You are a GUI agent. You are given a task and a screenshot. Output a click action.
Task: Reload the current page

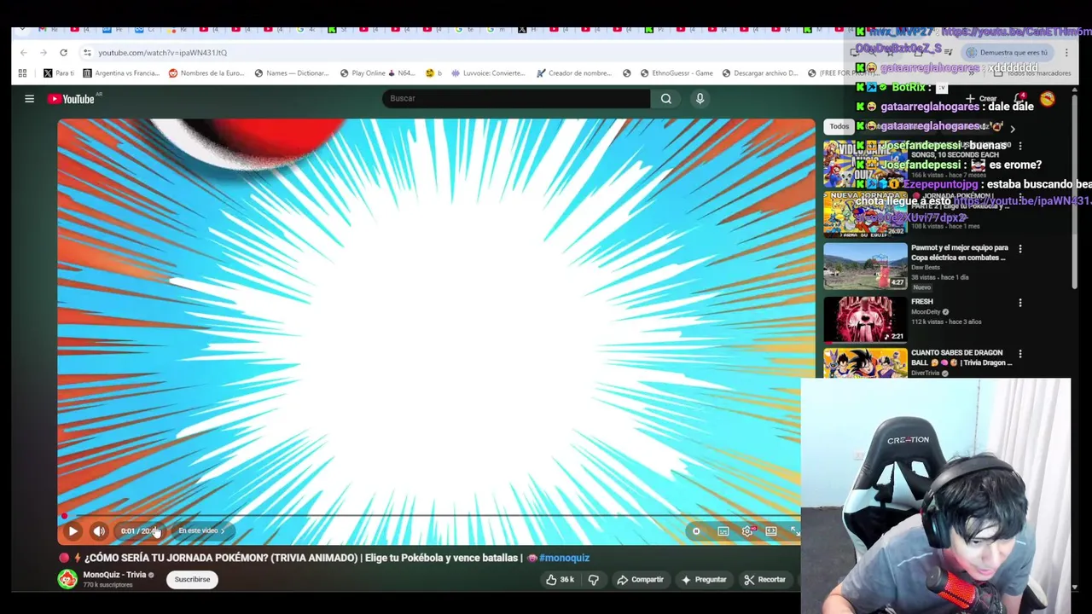pyautogui.click(x=63, y=53)
